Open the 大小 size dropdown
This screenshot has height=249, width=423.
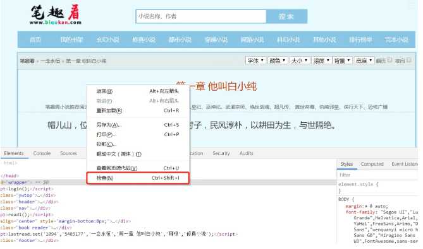(300, 61)
